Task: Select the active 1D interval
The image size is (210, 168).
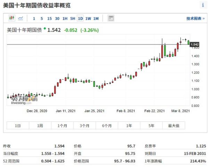Action: (80, 18)
